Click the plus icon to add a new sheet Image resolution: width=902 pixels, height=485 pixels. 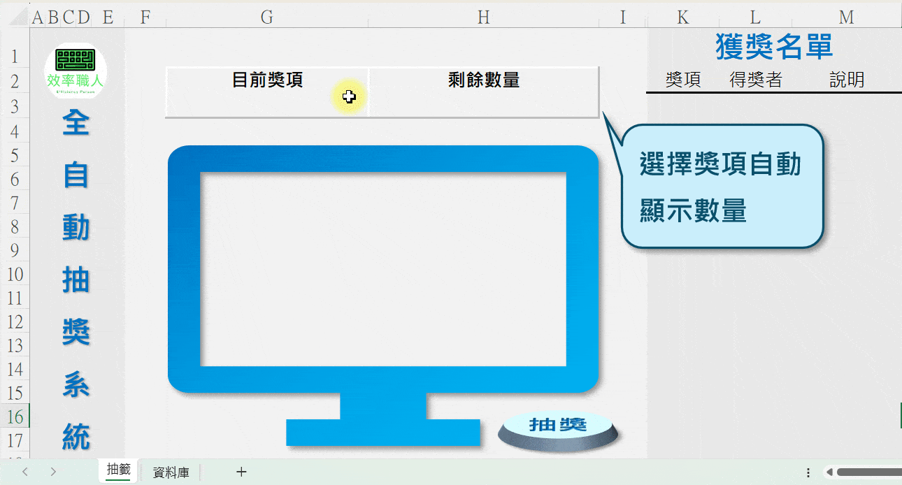241,472
